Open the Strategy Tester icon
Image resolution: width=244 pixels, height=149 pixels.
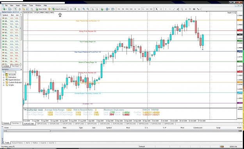pos(32,9)
